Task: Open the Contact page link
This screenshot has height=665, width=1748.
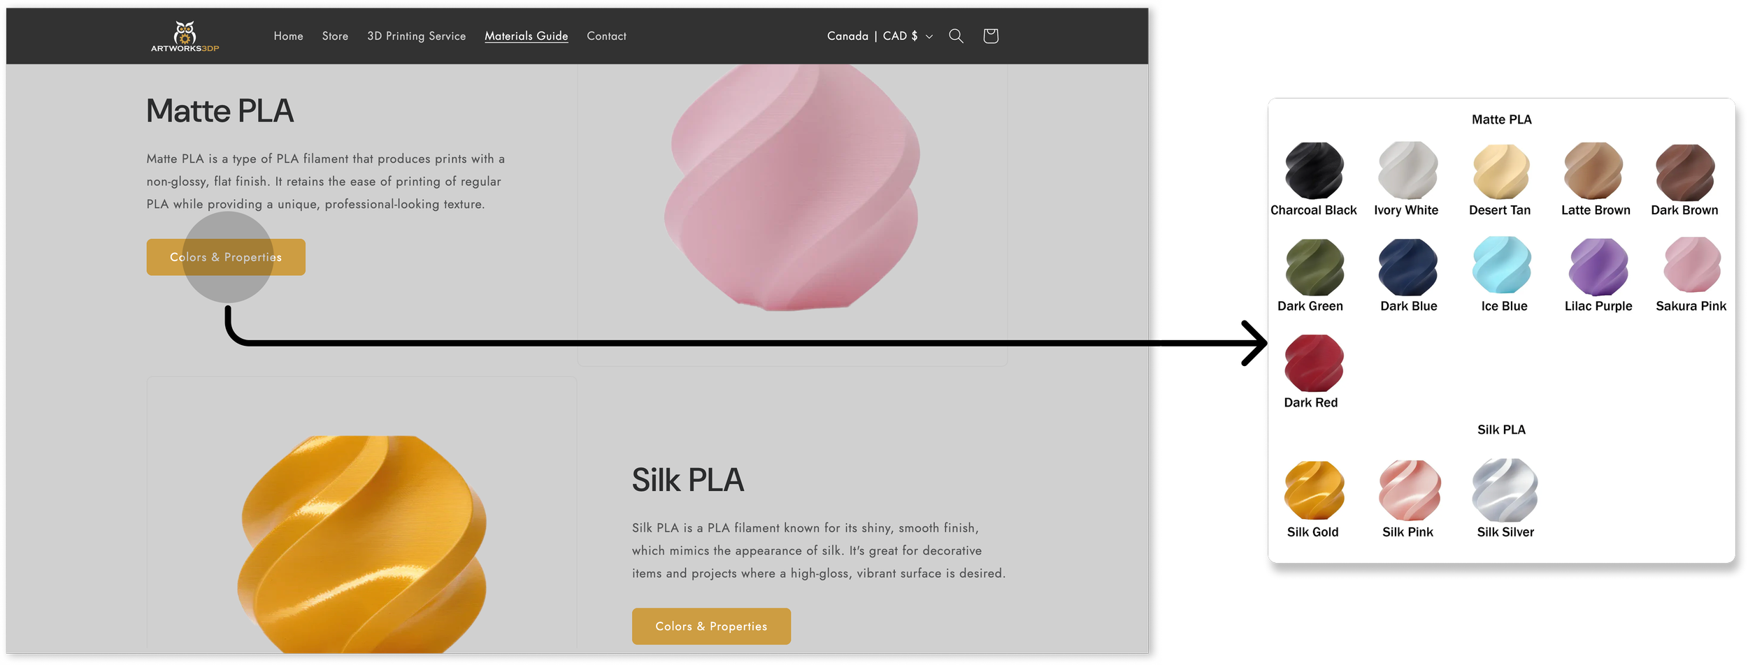Action: point(606,36)
